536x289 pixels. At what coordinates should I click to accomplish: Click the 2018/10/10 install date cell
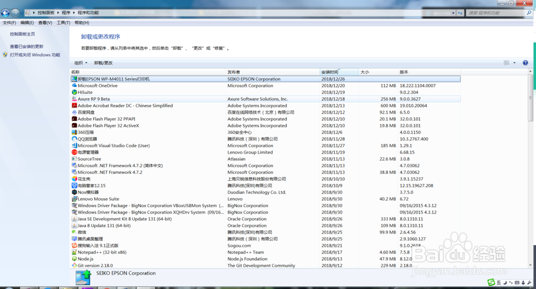point(333,179)
